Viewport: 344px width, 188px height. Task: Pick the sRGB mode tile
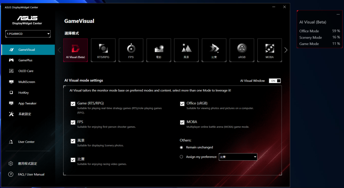[242, 50]
